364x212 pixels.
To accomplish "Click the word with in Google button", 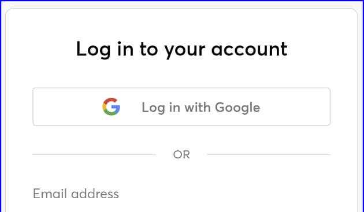I will [198, 107].
